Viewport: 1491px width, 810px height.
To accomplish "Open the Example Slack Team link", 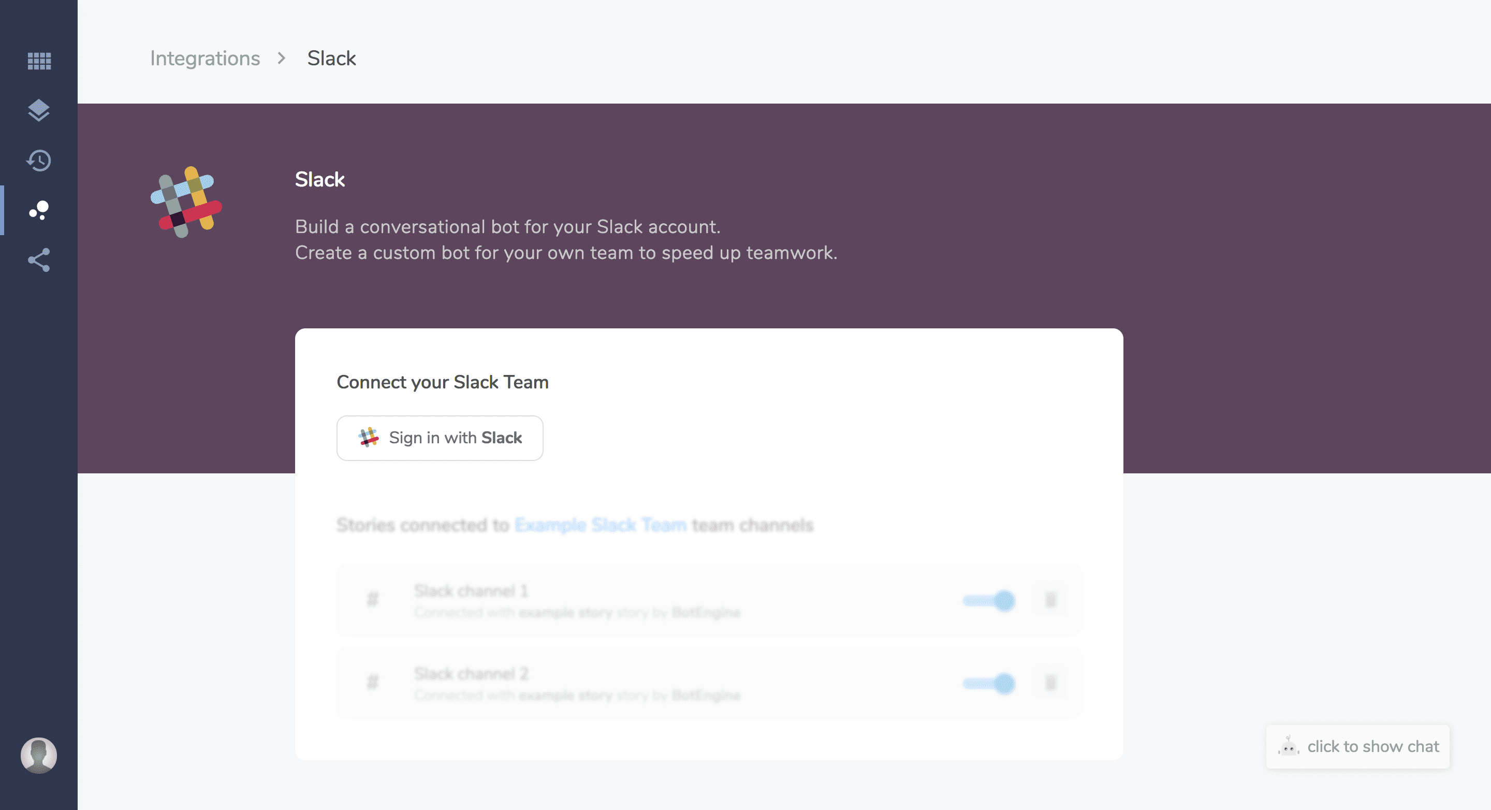I will (600, 525).
